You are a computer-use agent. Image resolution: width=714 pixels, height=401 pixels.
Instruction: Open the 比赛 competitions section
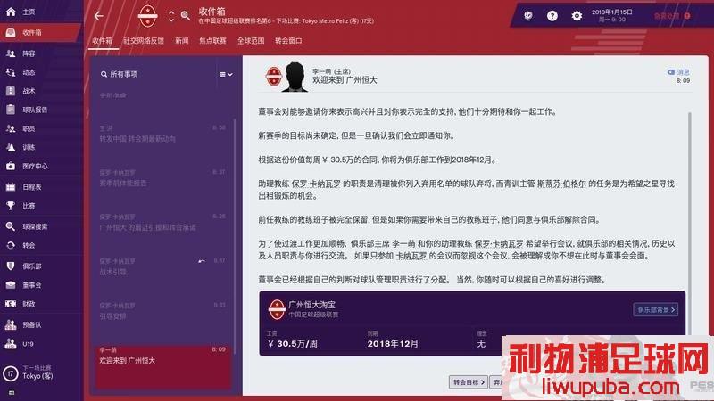coord(28,206)
